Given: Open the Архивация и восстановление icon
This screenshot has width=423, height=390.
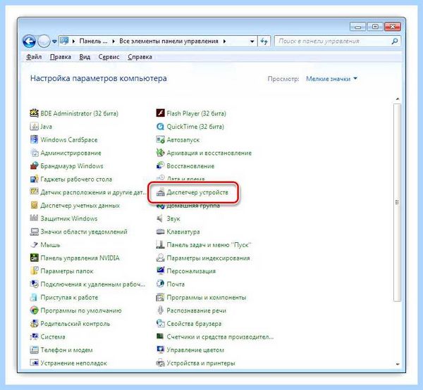Looking at the screenshot, I should 160,153.
